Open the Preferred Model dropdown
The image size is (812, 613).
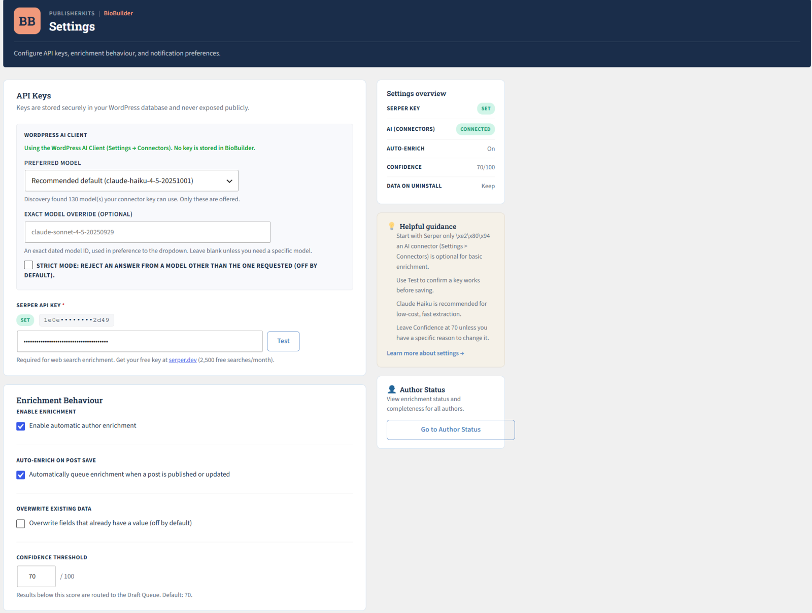[x=131, y=181]
